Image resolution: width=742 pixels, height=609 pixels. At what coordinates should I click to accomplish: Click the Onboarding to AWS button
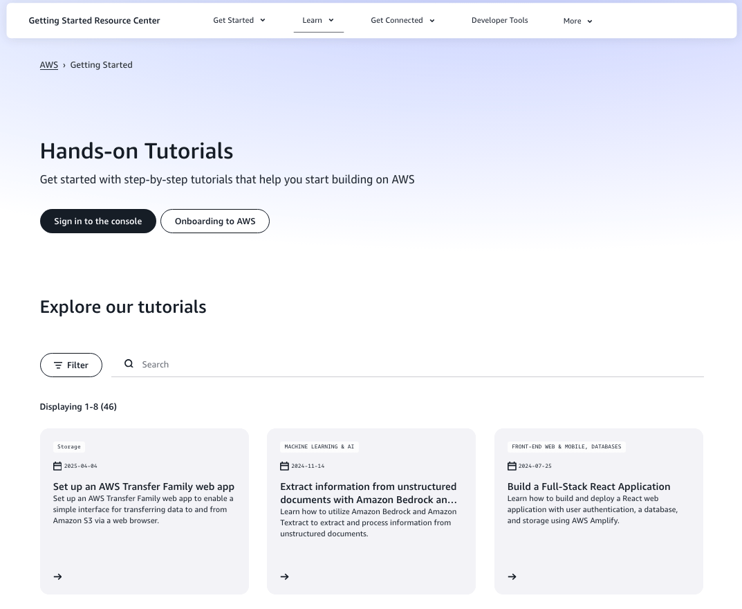coord(215,221)
